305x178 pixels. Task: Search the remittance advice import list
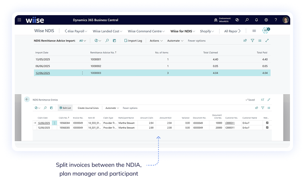tap(107, 41)
